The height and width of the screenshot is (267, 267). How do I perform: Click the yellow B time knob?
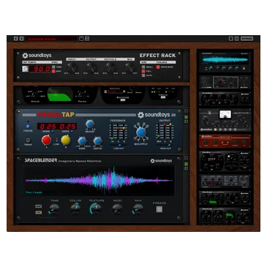pos(66,140)
